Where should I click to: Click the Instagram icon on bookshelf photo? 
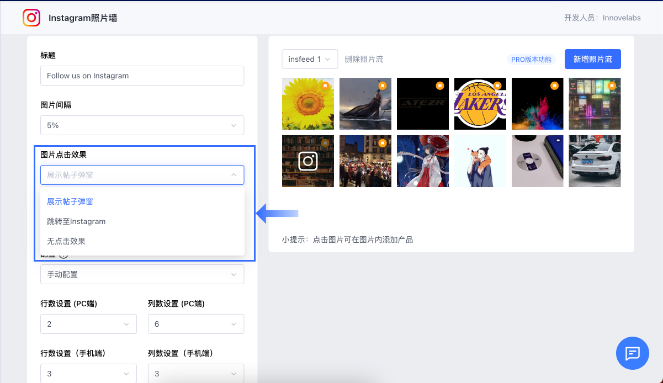pos(307,161)
